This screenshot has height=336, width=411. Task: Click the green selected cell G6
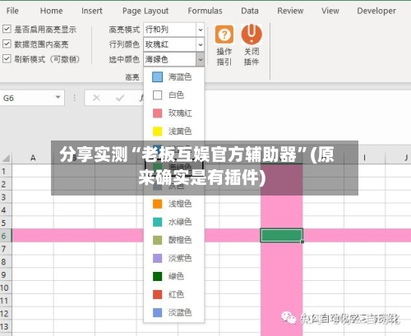point(282,236)
